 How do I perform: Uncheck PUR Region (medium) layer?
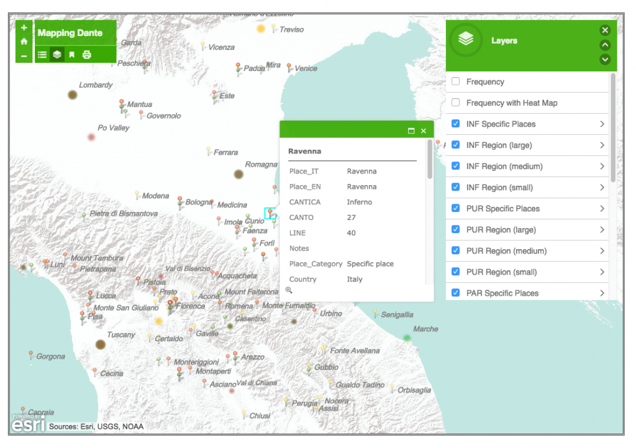pyautogui.click(x=456, y=250)
